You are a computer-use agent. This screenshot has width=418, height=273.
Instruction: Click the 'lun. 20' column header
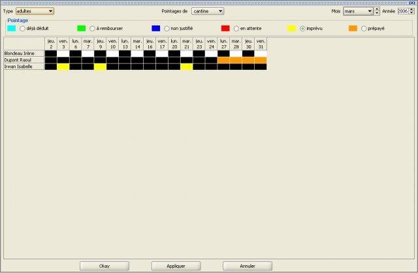click(174, 44)
